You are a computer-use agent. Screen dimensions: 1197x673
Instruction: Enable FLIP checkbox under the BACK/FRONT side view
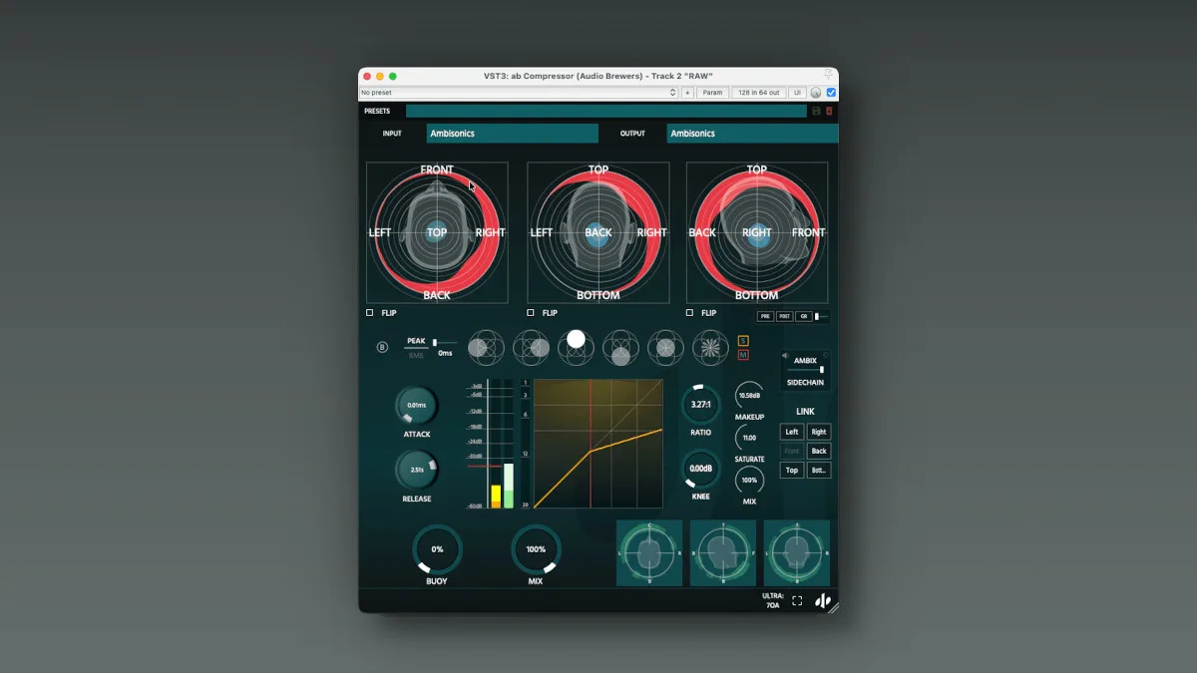click(690, 313)
